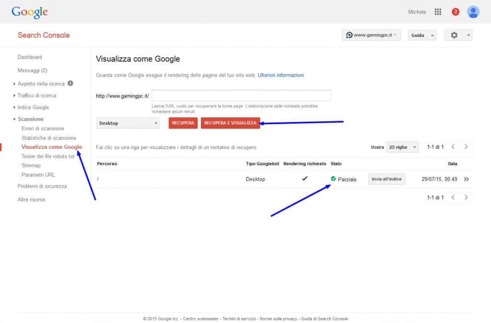Screen dimensions: 491x323
Task: Open the Guida dropdown menu
Action: click(x=422, y=35)
